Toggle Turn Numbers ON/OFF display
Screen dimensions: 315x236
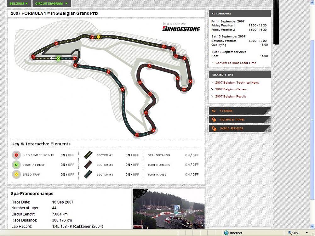coord(192,165)
